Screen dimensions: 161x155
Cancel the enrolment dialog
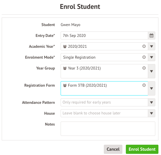point(113,149)
